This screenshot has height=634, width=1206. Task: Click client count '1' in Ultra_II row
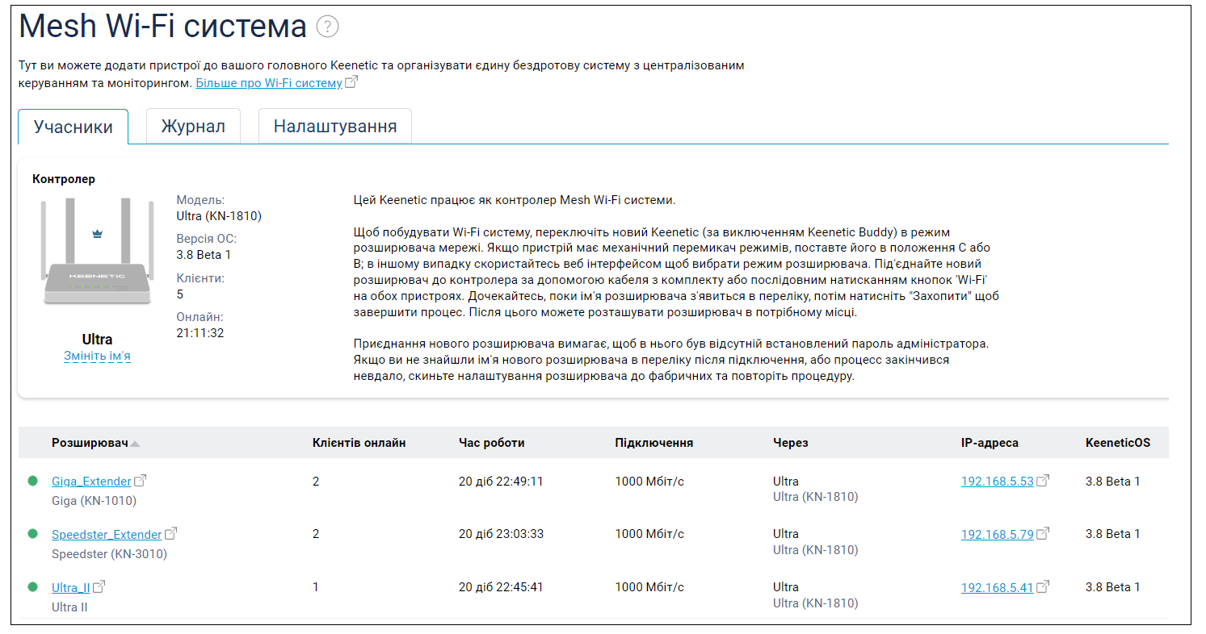tap(316, 587)
